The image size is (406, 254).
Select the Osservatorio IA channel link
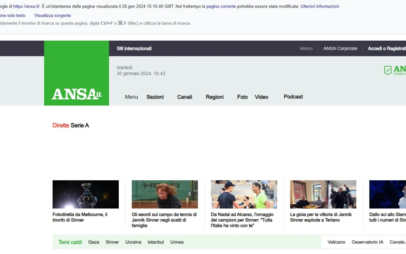pyautogui.click(x=367, y=242)
